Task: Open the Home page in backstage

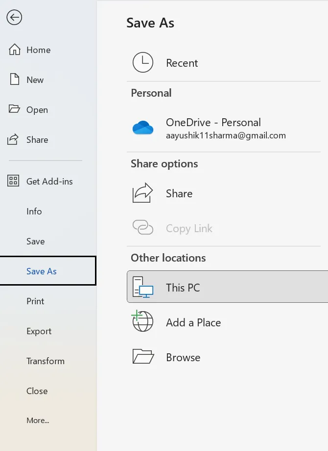Action: 48,50
